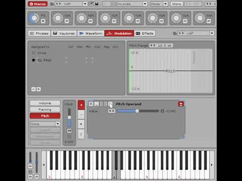Click the save instrument disk icon
The height and width of the screenshot is (181, 242).
[x=97, y=4]
